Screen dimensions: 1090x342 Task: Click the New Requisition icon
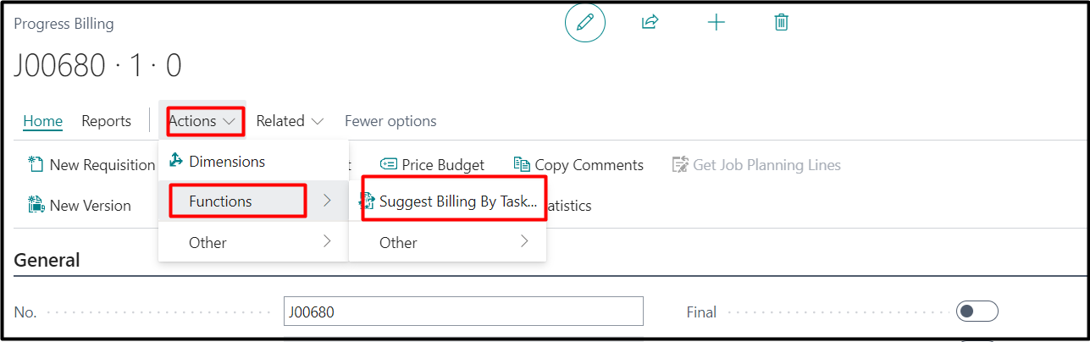point(36,164)
